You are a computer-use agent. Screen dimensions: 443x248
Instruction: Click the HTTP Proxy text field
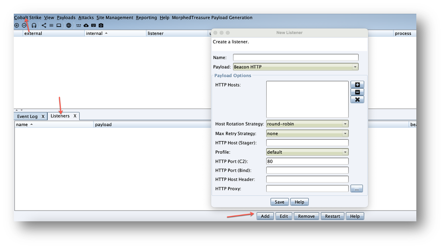[x=307, y=189]
